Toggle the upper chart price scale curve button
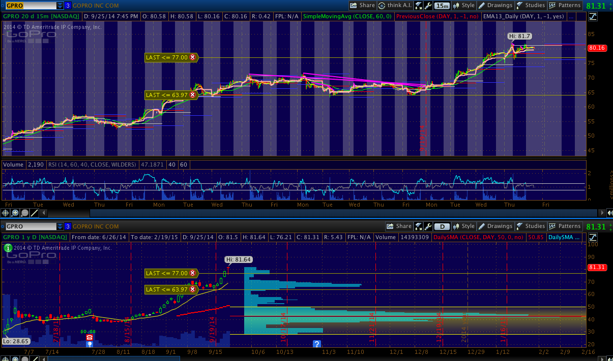 click(x=593, y=17)
